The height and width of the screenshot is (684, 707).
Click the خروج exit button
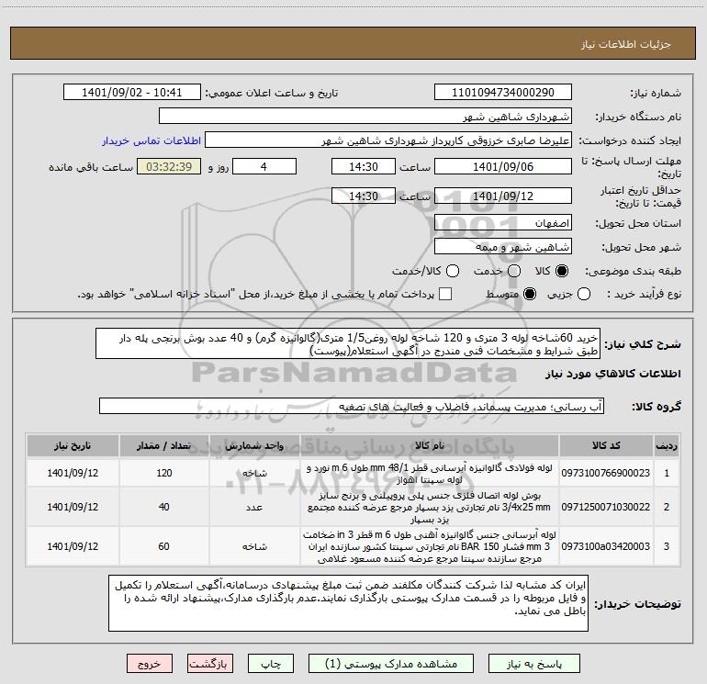pos(150,664)
